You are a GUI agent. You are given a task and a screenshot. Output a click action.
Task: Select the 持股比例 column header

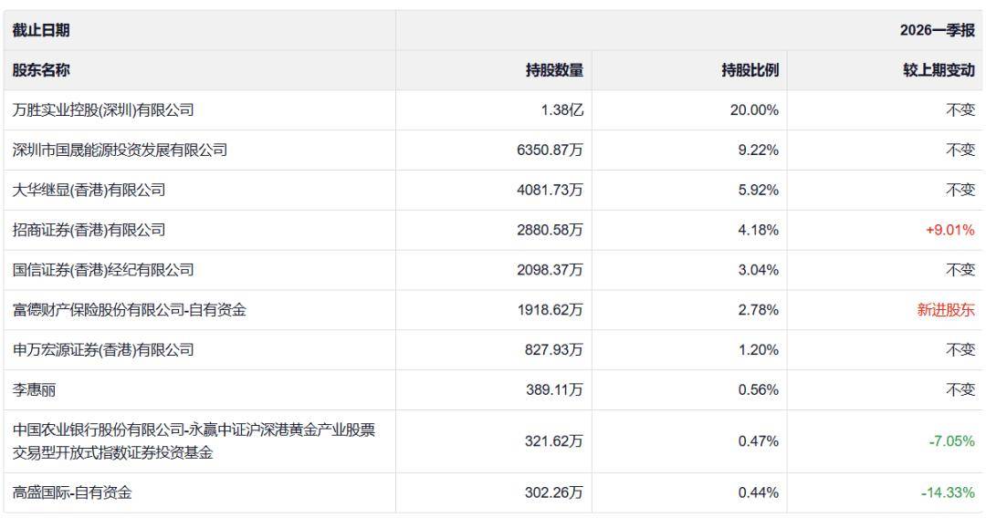coord(689,70)
